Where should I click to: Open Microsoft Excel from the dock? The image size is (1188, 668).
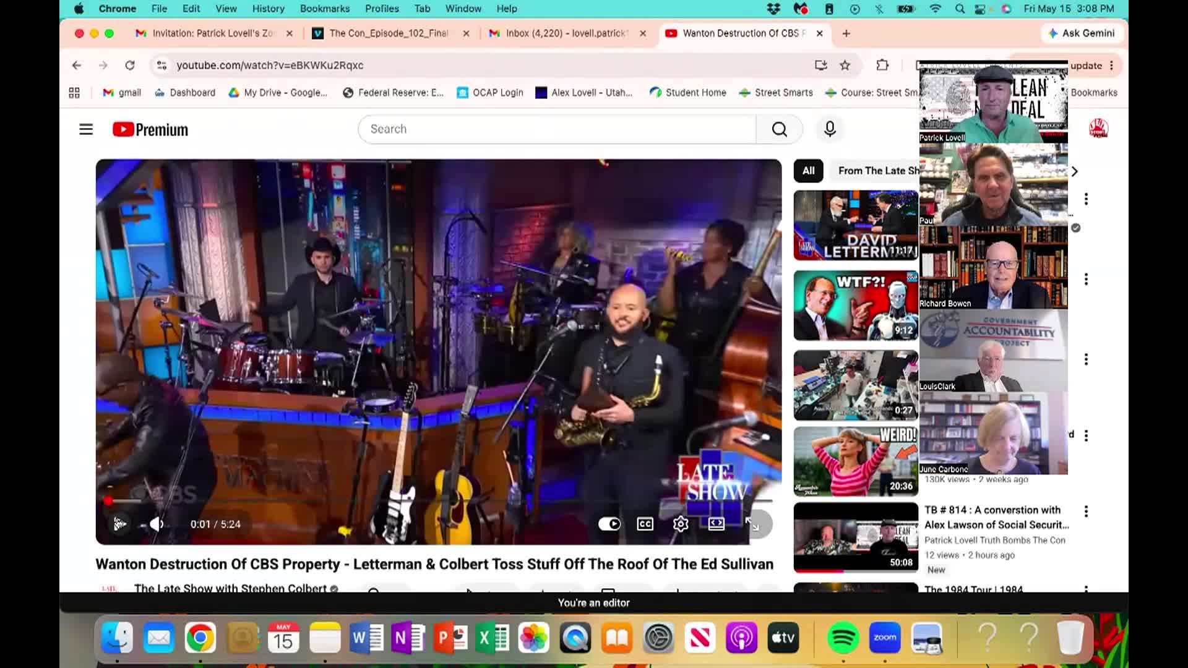[492, 638]
